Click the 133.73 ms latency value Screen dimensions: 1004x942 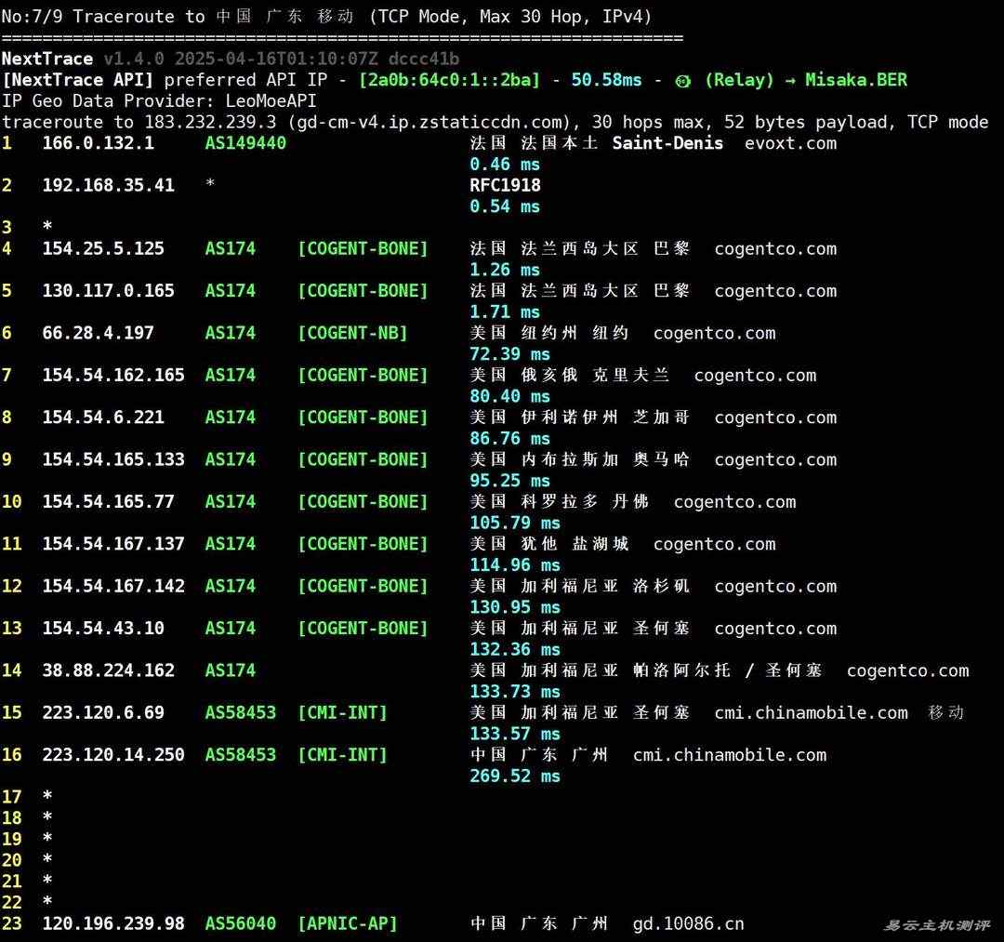click(515, 692)
